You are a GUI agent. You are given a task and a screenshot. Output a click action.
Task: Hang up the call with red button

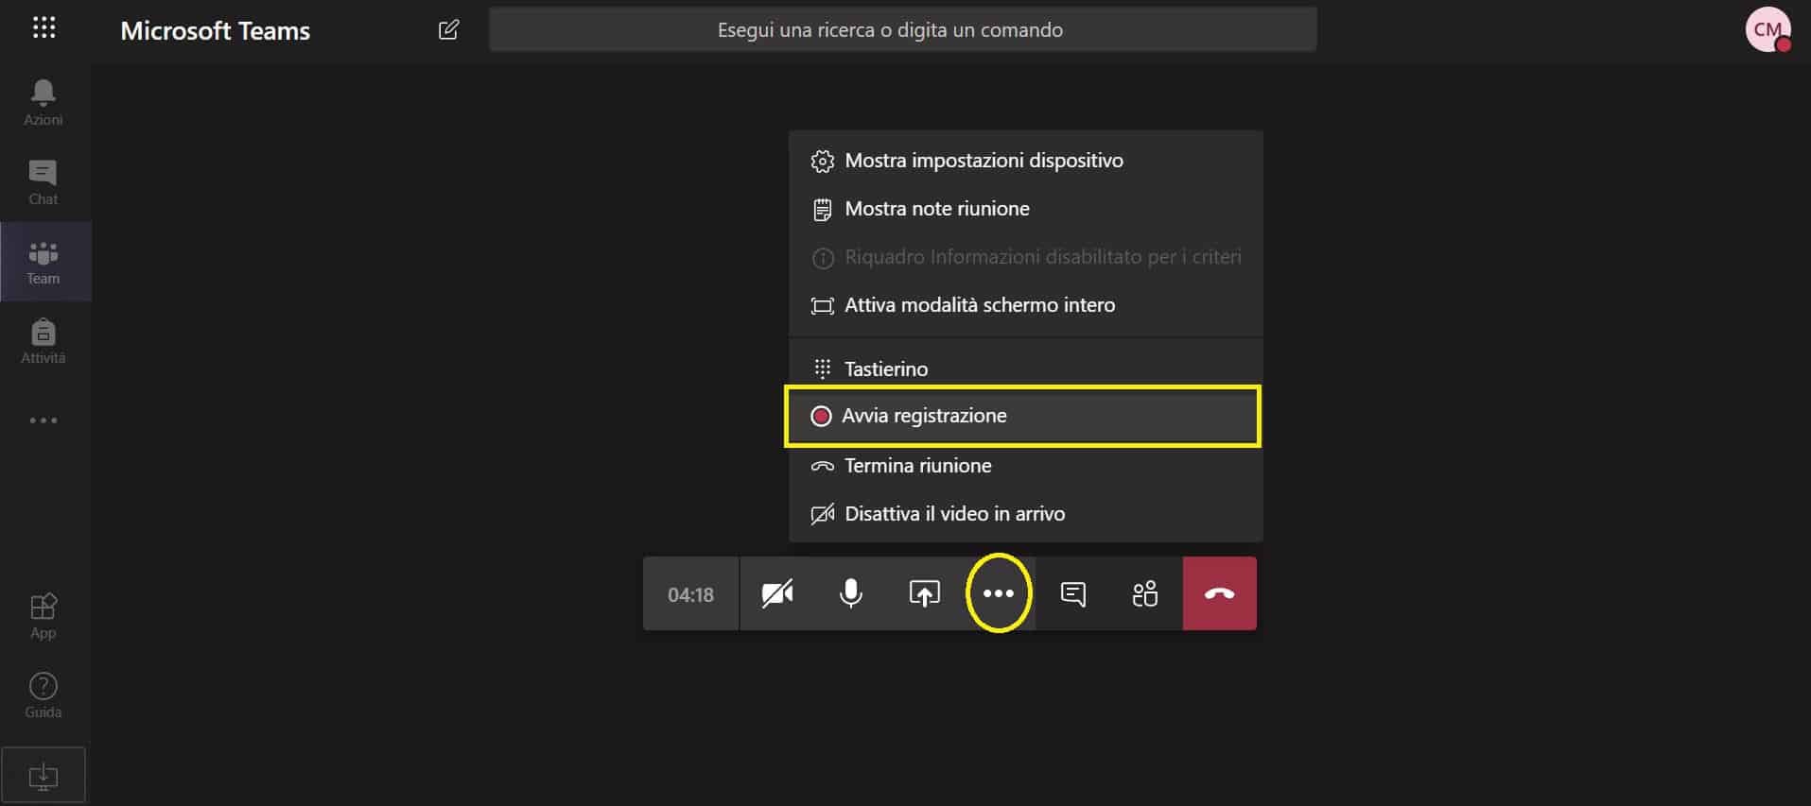pyautogui.click(x=1220, y=593)
